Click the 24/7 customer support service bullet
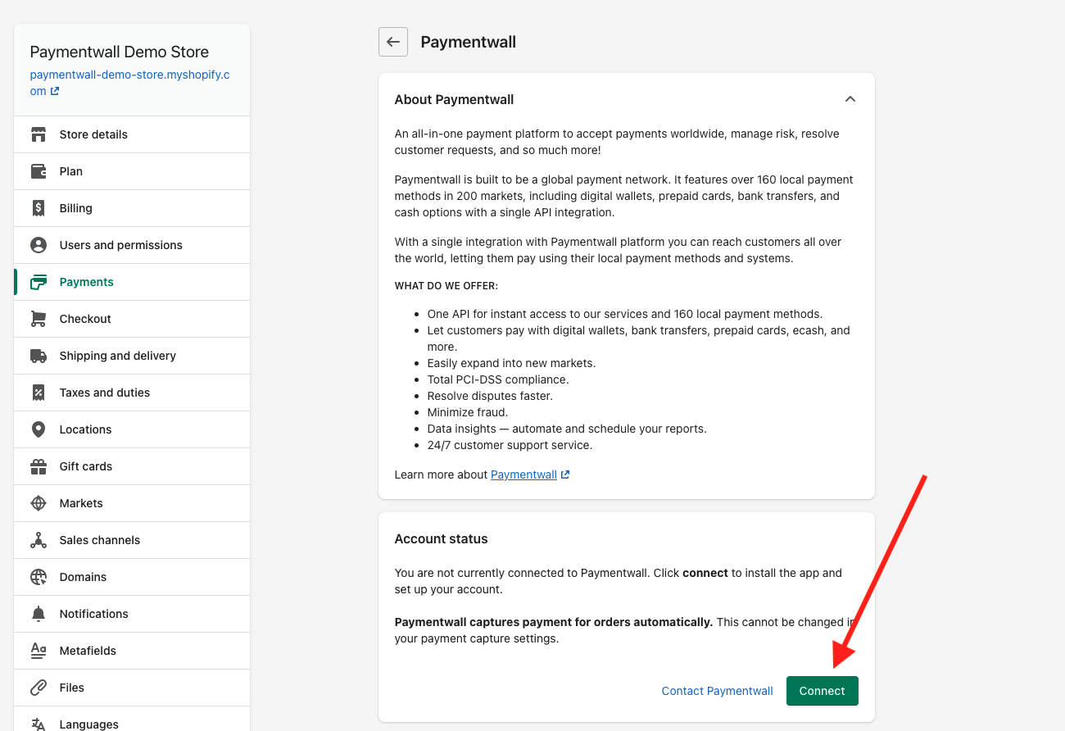 coord(510,445)
